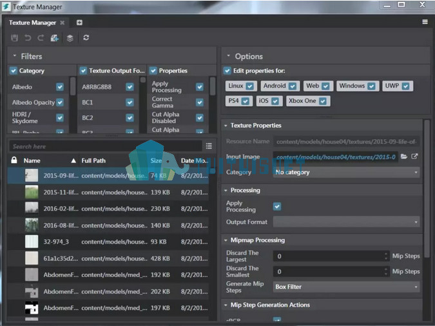Click the refresh icon in toolbar

[86, 37]
